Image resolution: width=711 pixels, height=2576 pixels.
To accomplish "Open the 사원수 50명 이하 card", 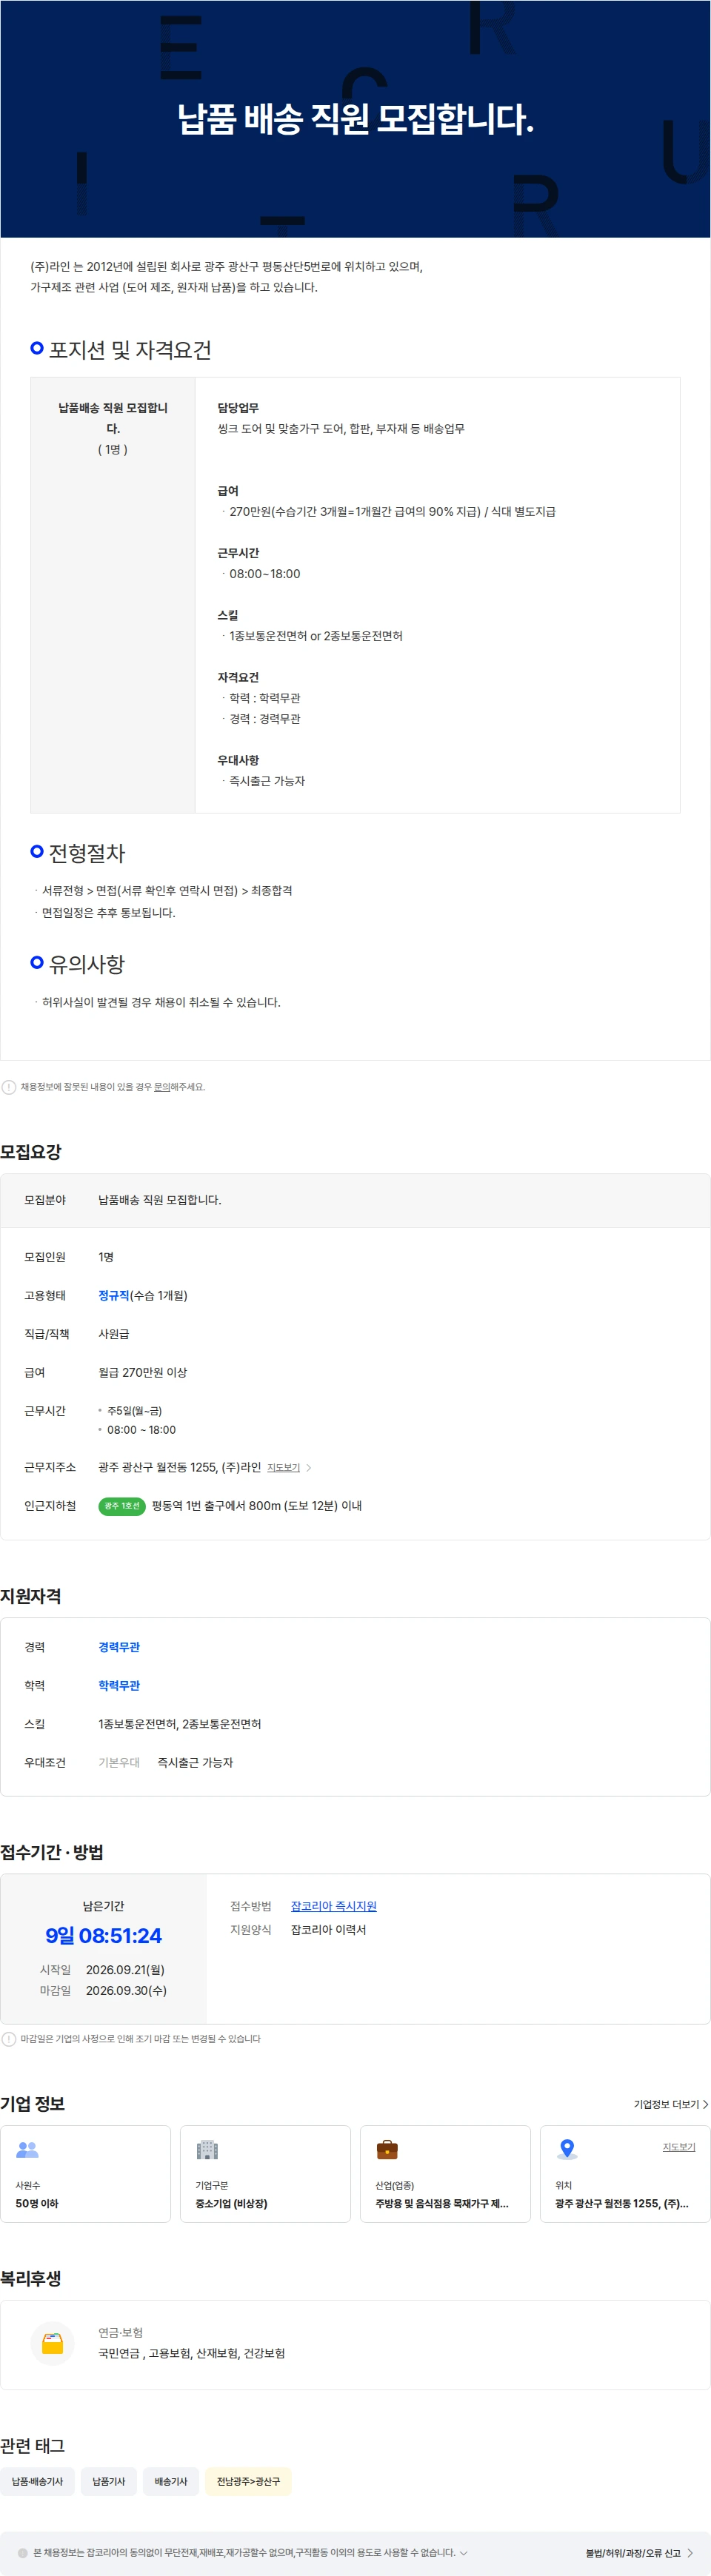I will coord(85,2174).
